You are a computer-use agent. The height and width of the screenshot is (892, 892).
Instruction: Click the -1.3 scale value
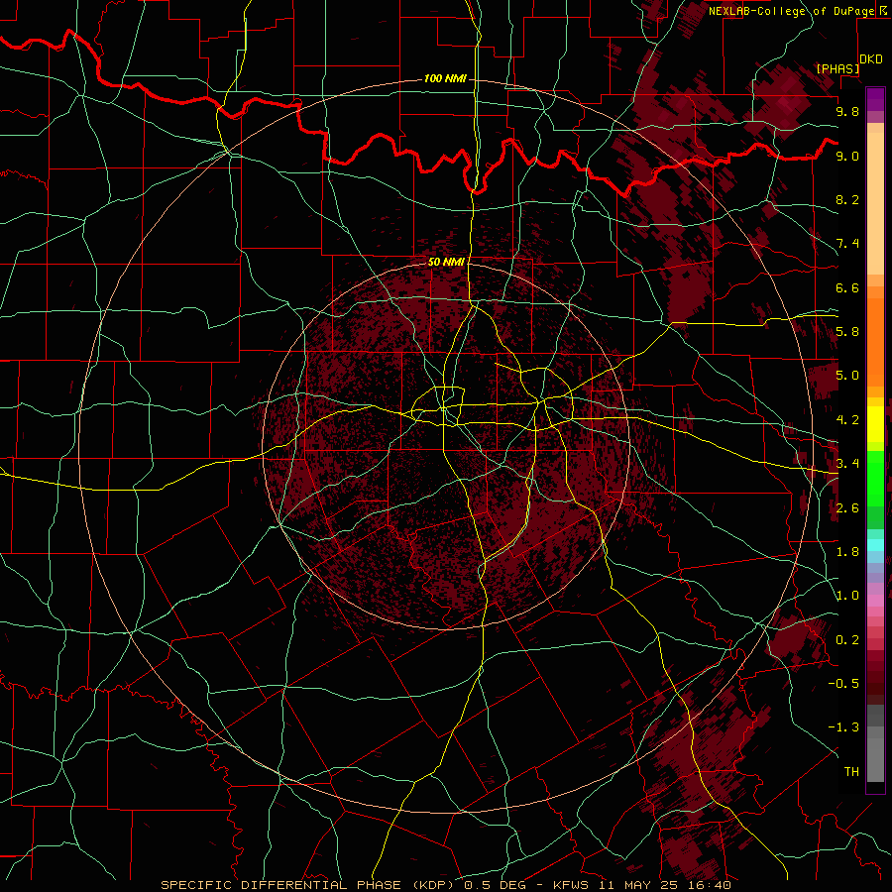(843, 727)
